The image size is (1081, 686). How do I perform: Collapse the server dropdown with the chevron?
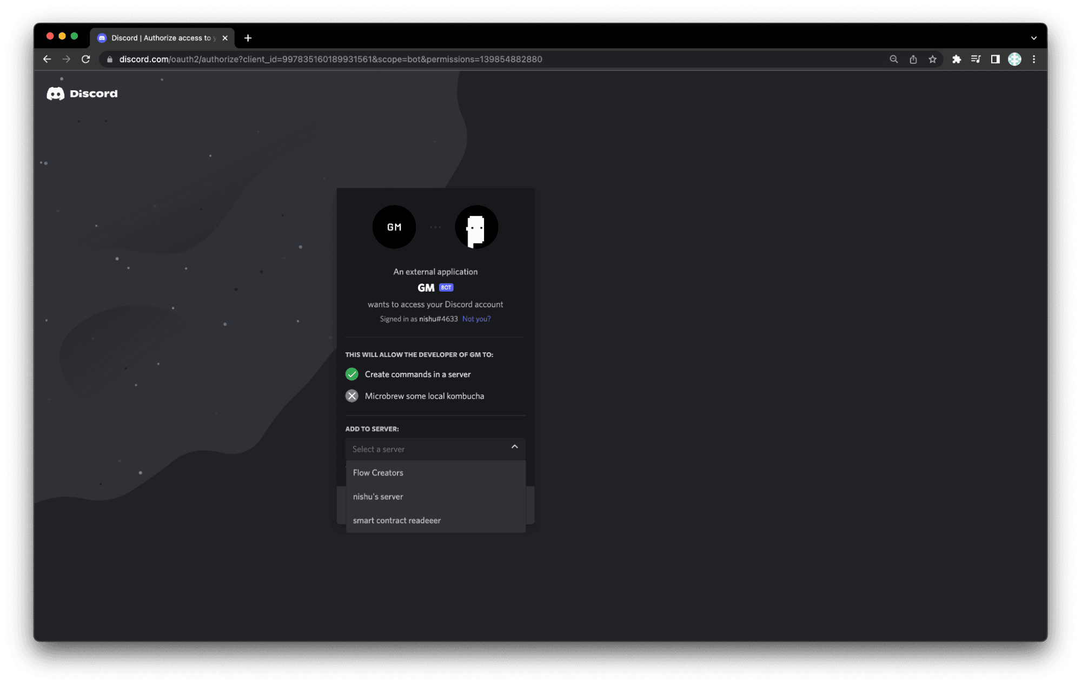(514, 447)
